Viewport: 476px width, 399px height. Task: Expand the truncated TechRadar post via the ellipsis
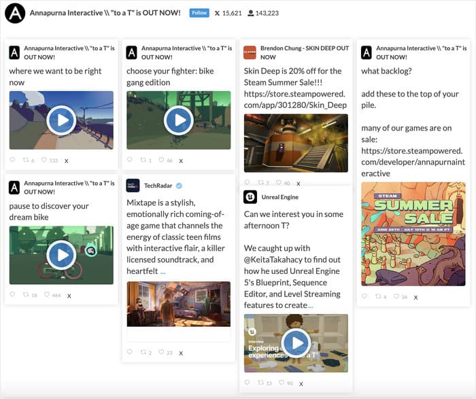coord(163,272)
